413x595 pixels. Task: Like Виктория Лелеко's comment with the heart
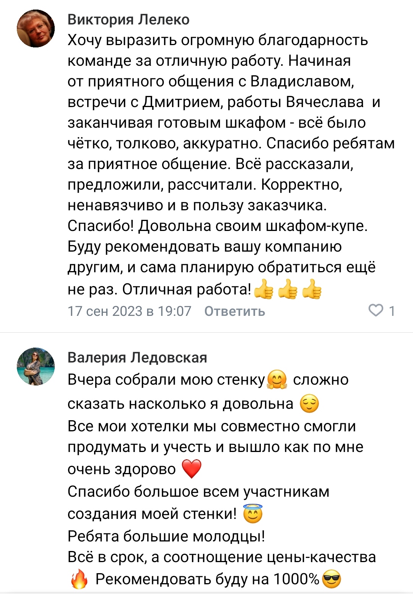(376, 311)
